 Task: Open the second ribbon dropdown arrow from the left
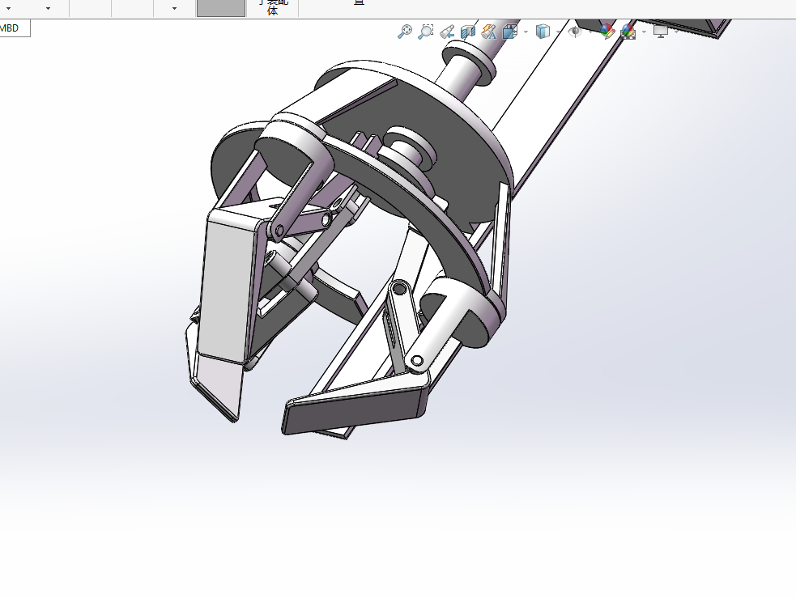(x=49, y=8)
